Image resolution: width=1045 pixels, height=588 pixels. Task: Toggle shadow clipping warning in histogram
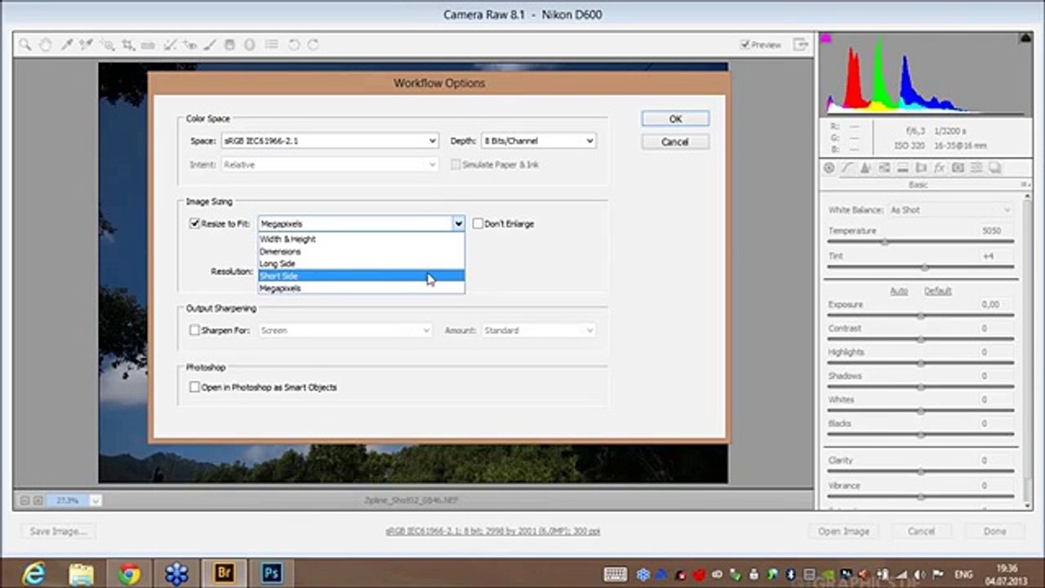[x=826, y=38]
